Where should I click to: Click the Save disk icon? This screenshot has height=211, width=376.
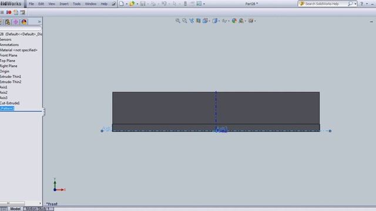(143, 4)
